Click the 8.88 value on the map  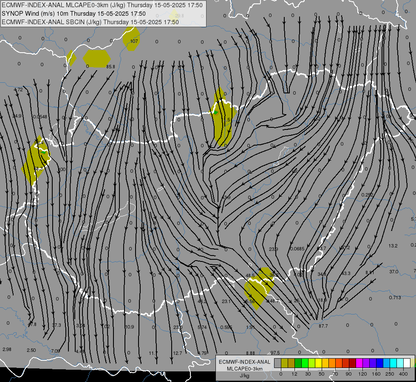pos(250,353)
